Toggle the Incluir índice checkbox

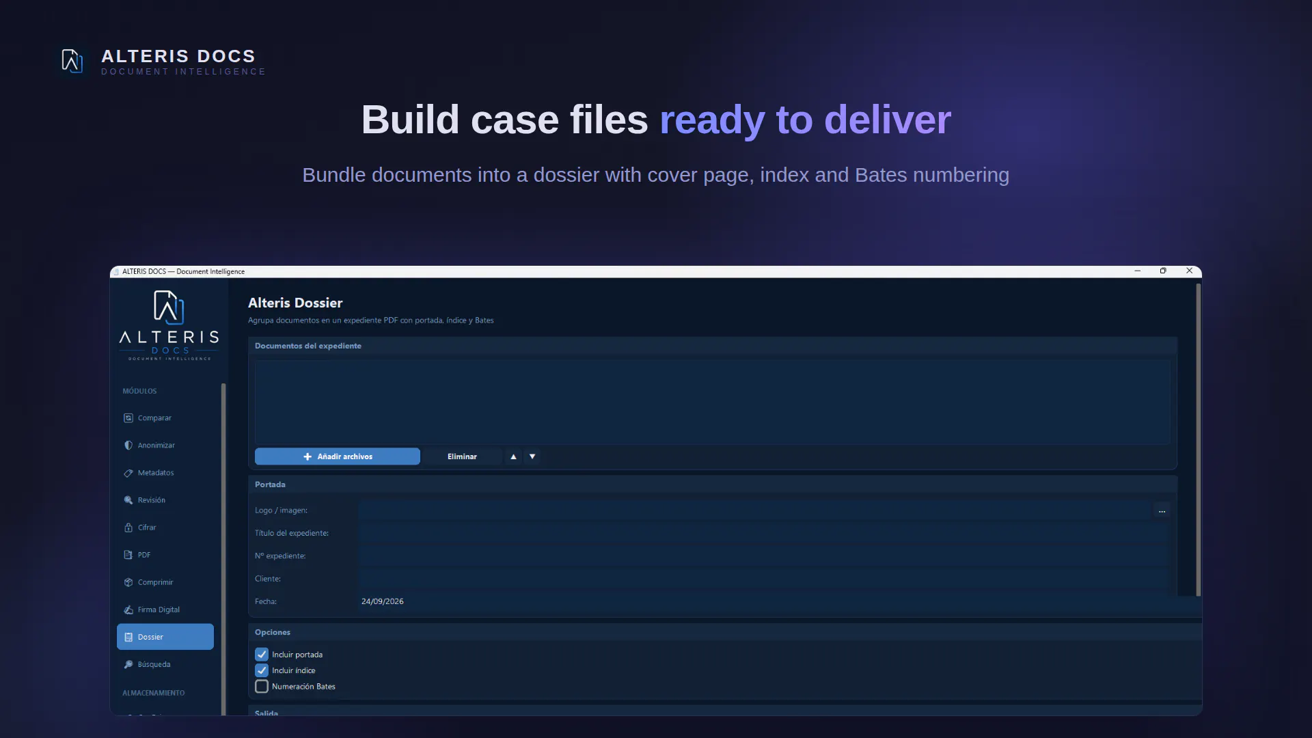coord(262,670)
